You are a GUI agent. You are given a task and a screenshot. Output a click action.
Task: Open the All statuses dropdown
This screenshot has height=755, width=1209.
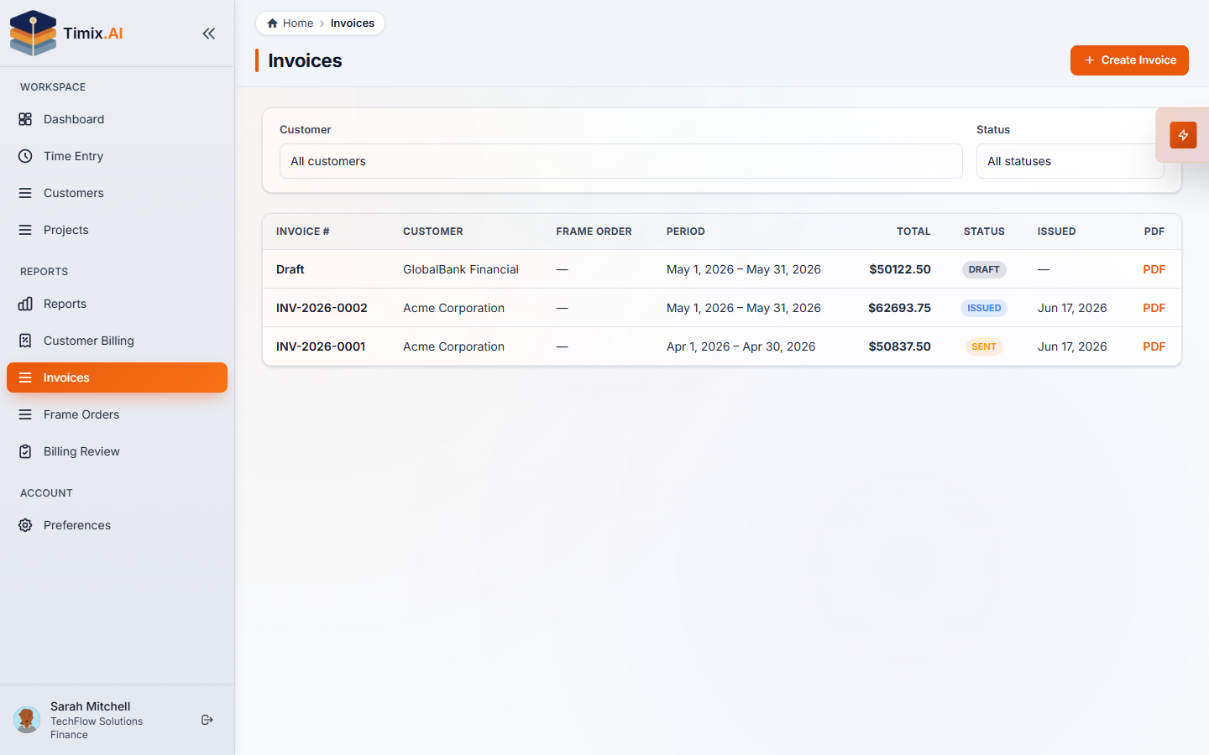[1070, 161]
